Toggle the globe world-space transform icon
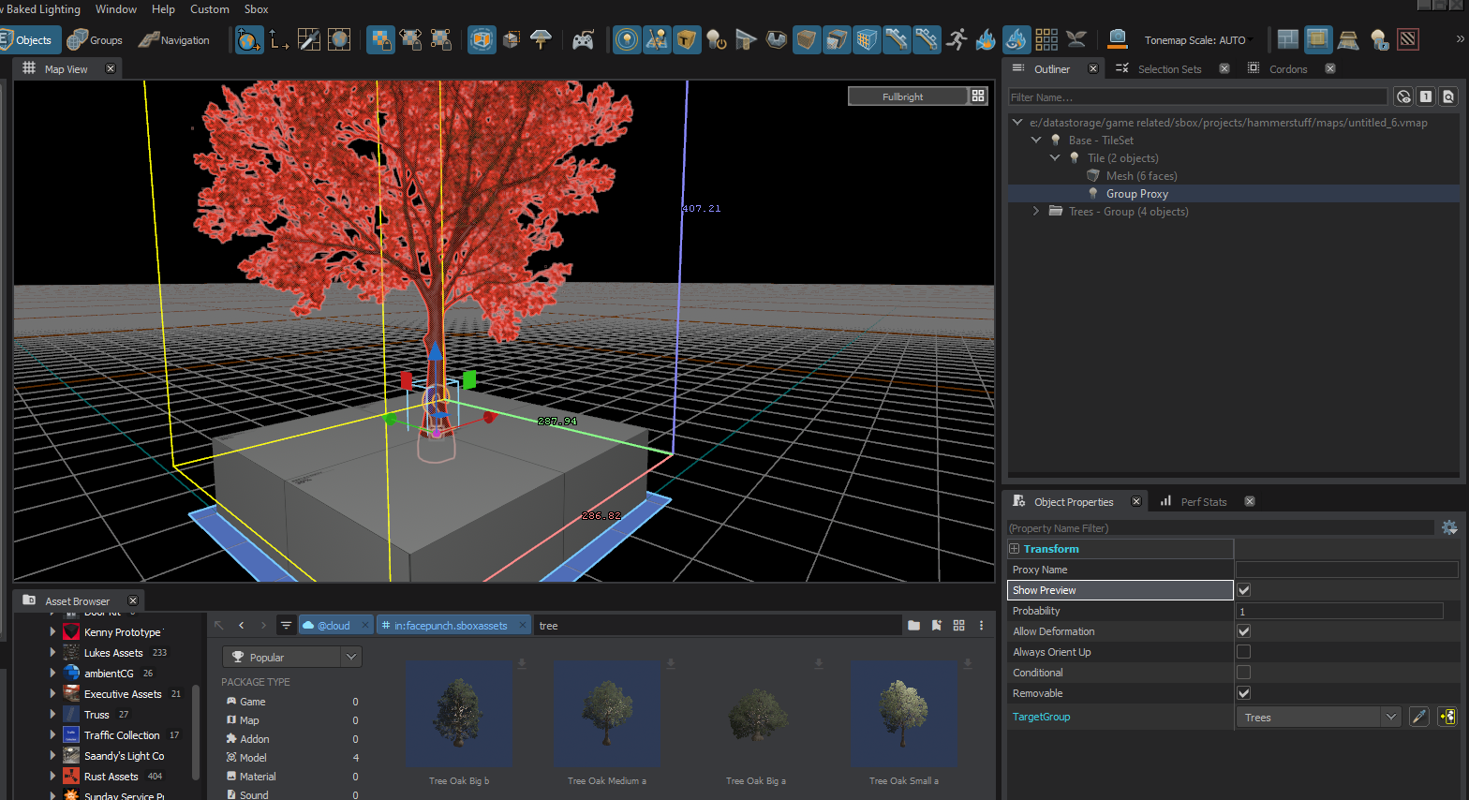The image size is (1469, 800). (249, 39)
